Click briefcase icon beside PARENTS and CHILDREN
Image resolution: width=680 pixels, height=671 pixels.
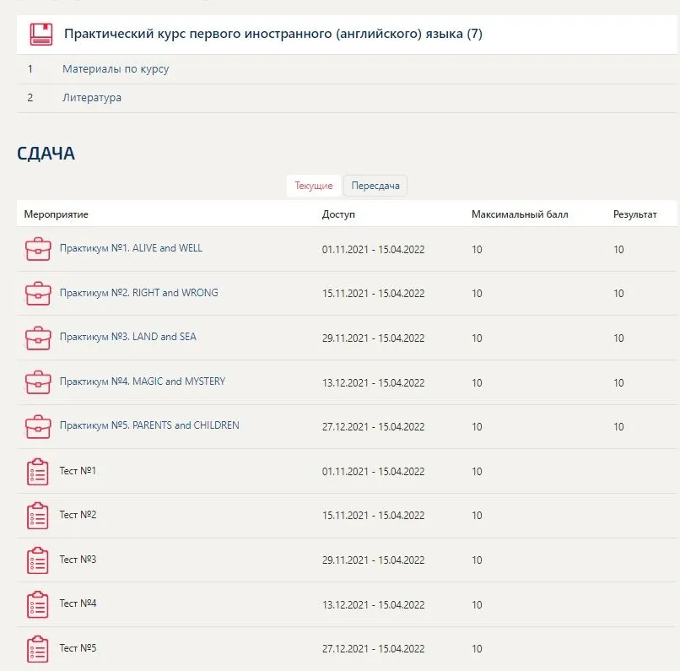[x=38, y=427]
